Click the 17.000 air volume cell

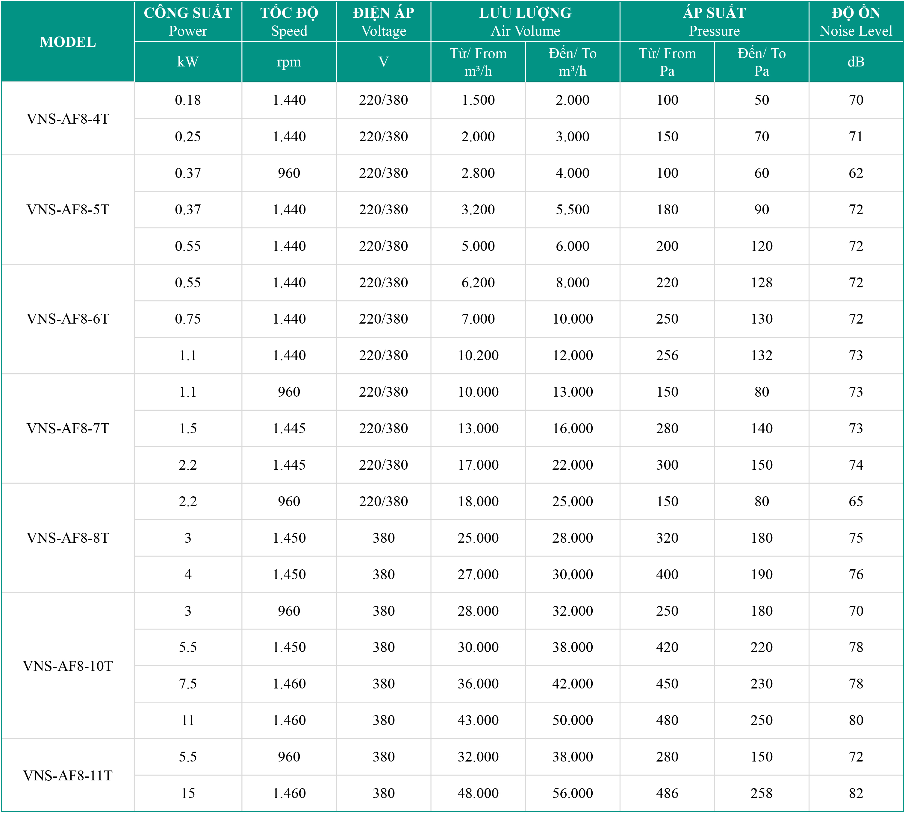coord(478,465)
